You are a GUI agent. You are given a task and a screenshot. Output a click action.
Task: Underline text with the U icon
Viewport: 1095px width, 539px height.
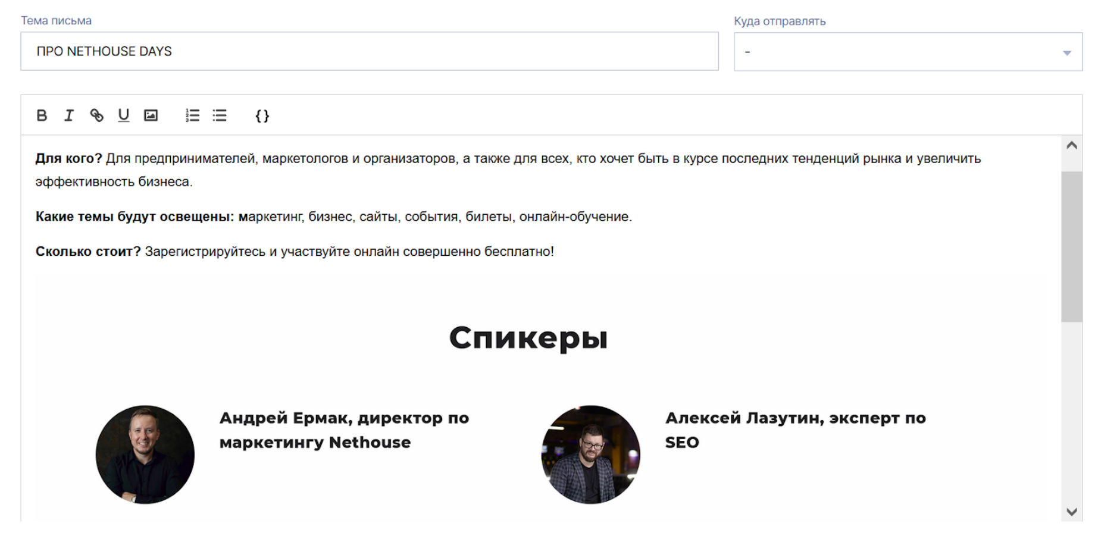pyautogui.click(x=124, y=115)
